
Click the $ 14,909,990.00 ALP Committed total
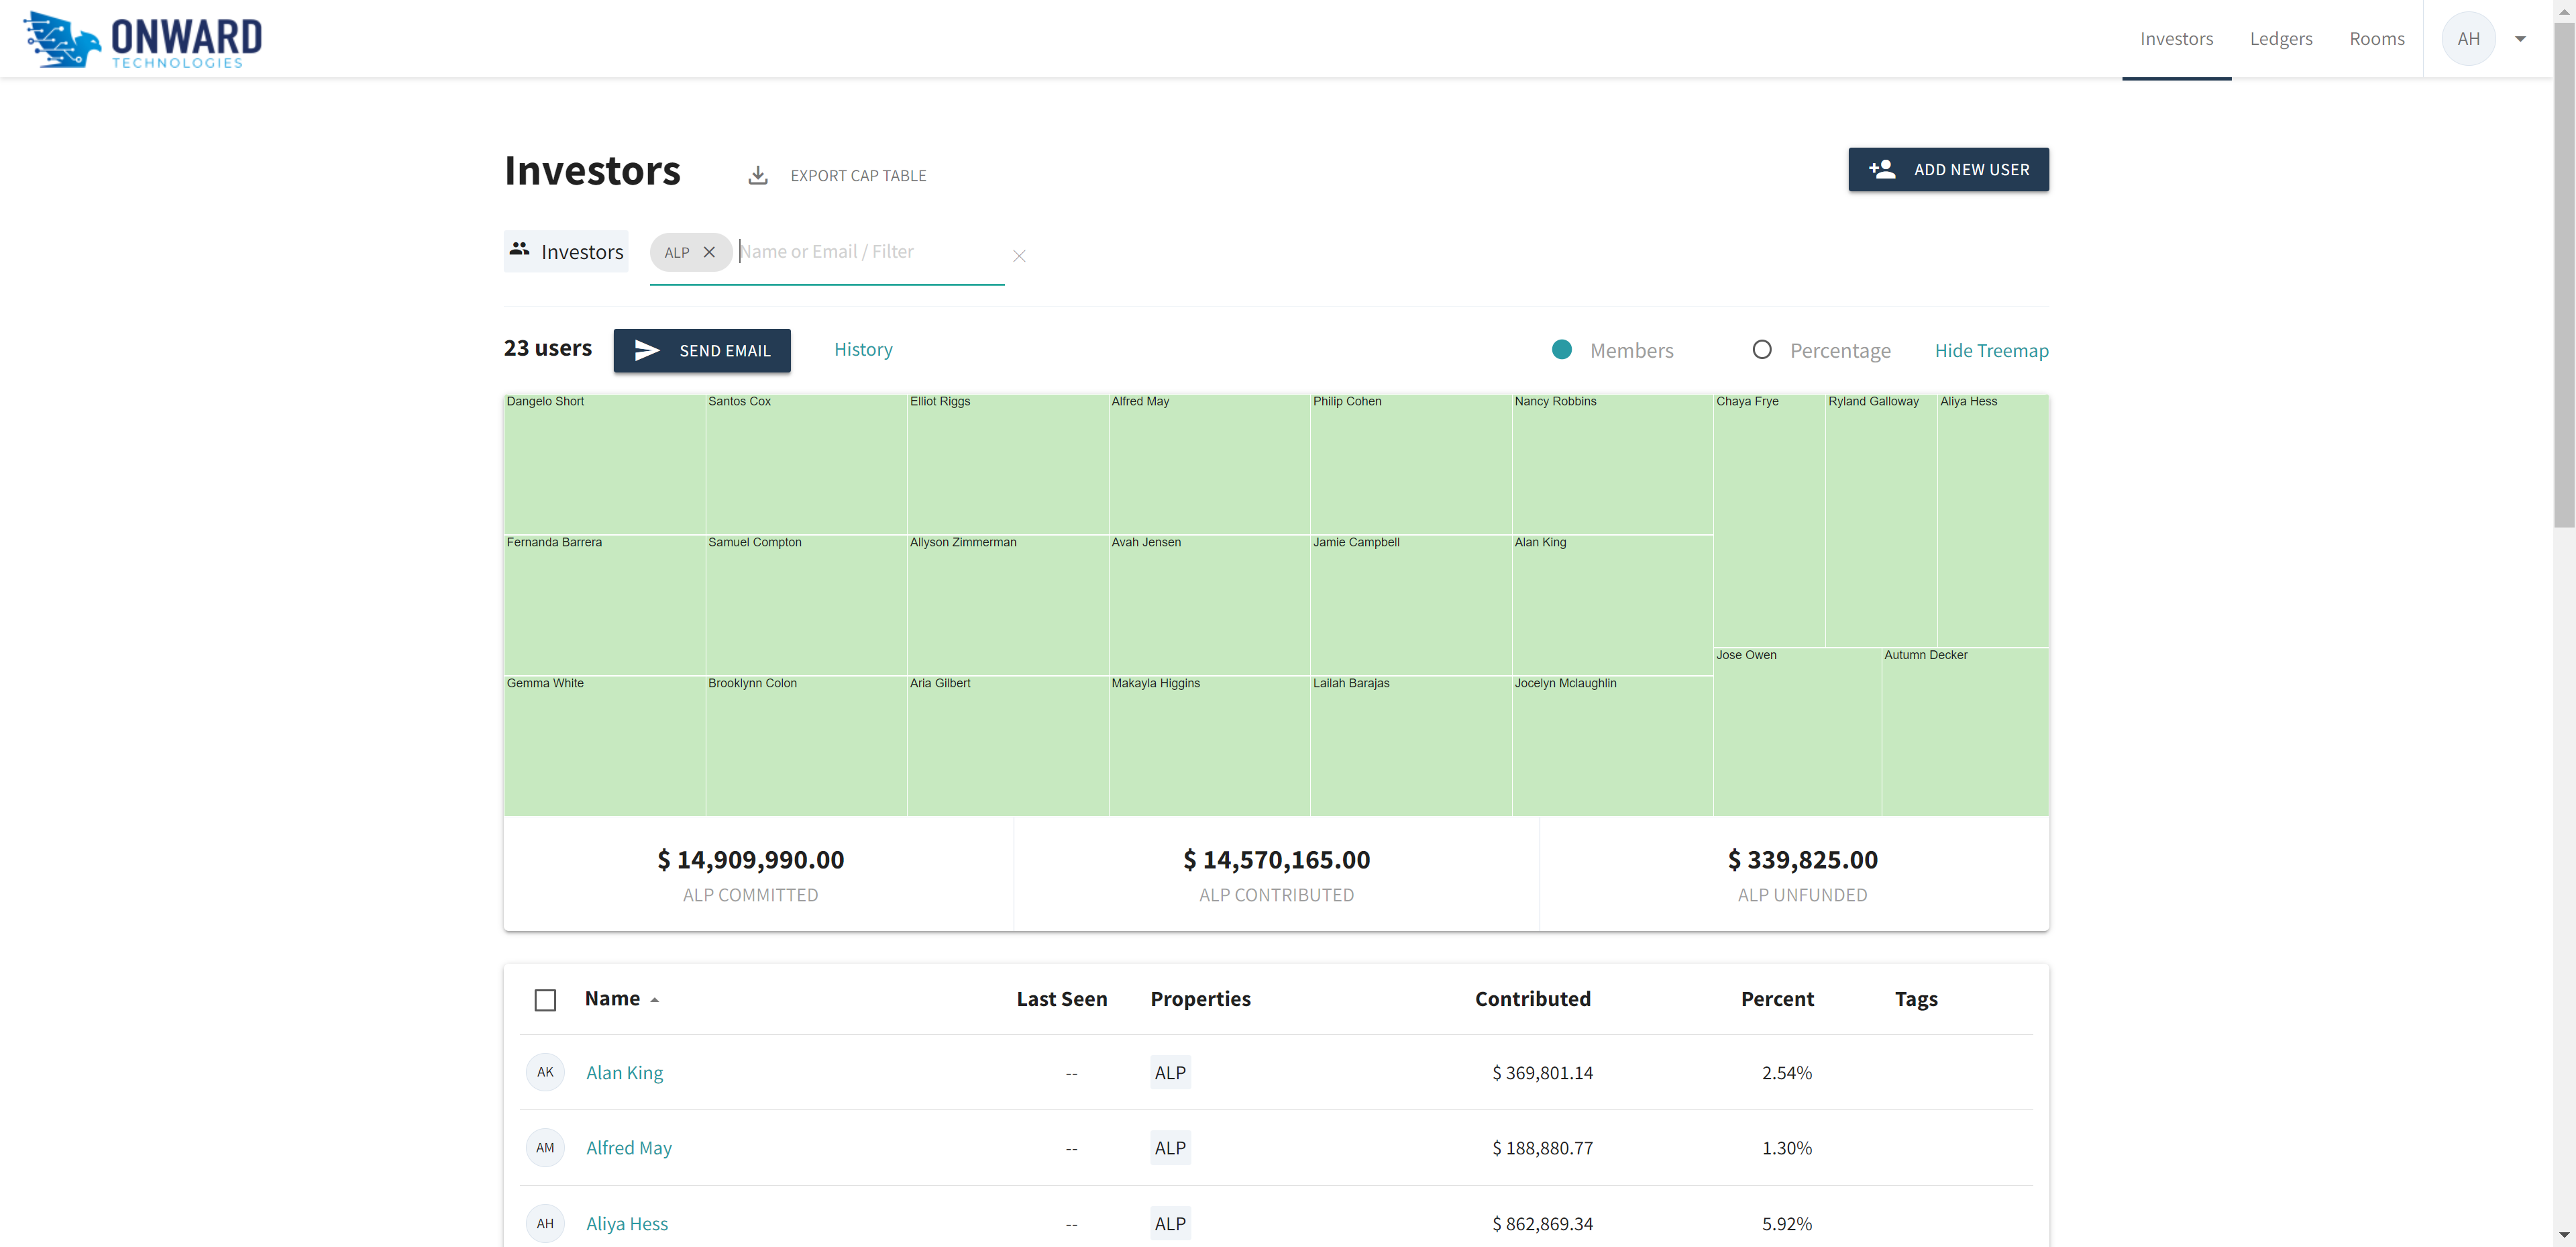point(750,860)
